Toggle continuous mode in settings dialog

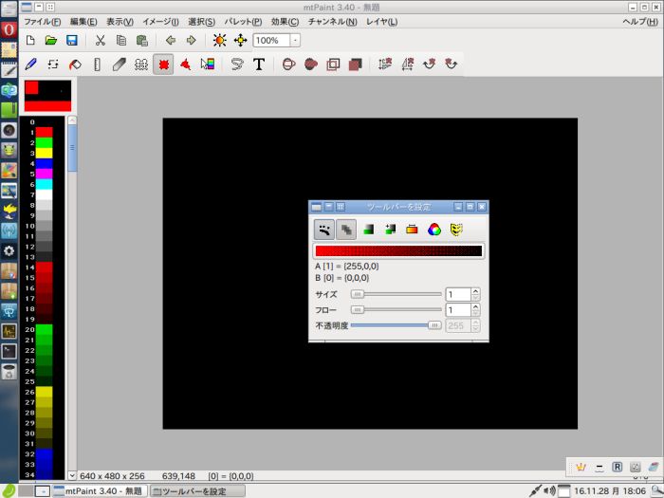[x=325, y=229]
